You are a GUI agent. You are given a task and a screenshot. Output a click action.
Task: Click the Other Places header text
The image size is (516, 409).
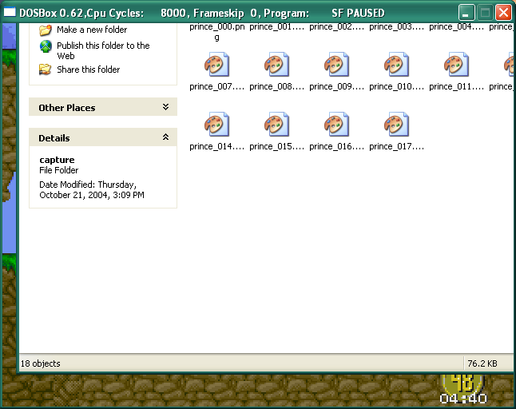click(x=67, y=108)
